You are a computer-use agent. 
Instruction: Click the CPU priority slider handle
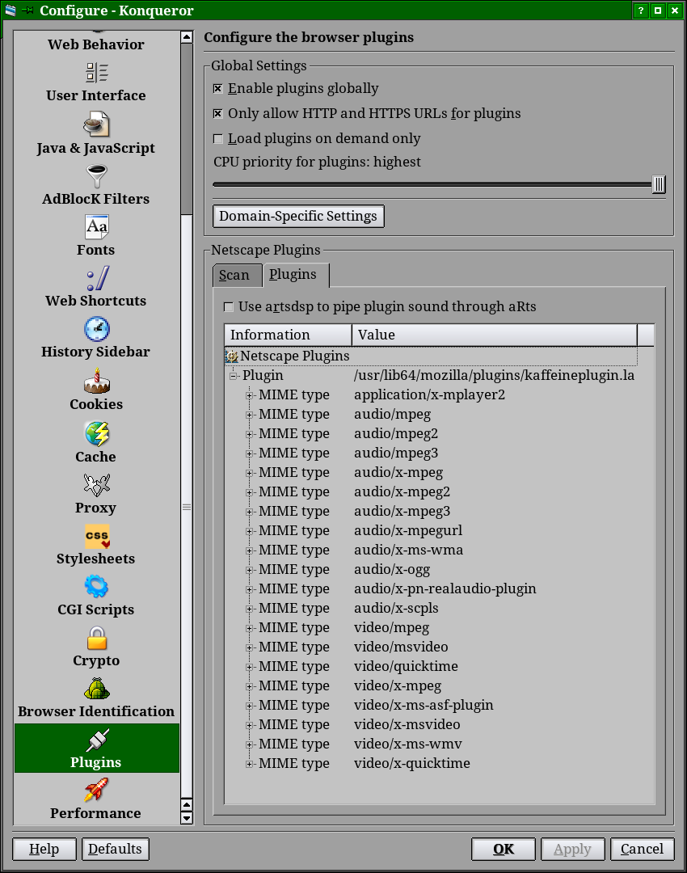pyautogui.click(x=659, y=184)
